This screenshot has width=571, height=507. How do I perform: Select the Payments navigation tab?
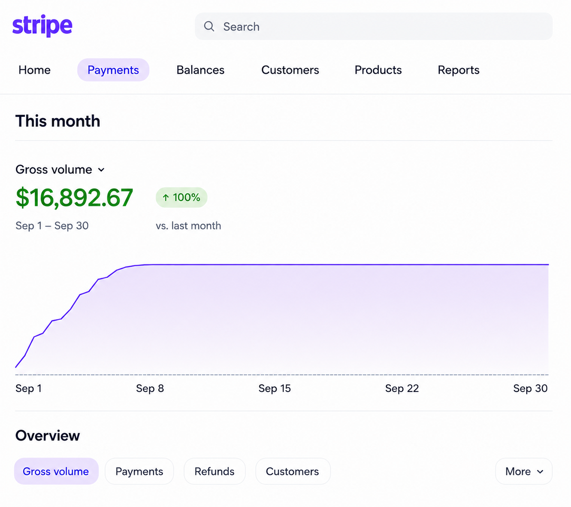point(113,70)
